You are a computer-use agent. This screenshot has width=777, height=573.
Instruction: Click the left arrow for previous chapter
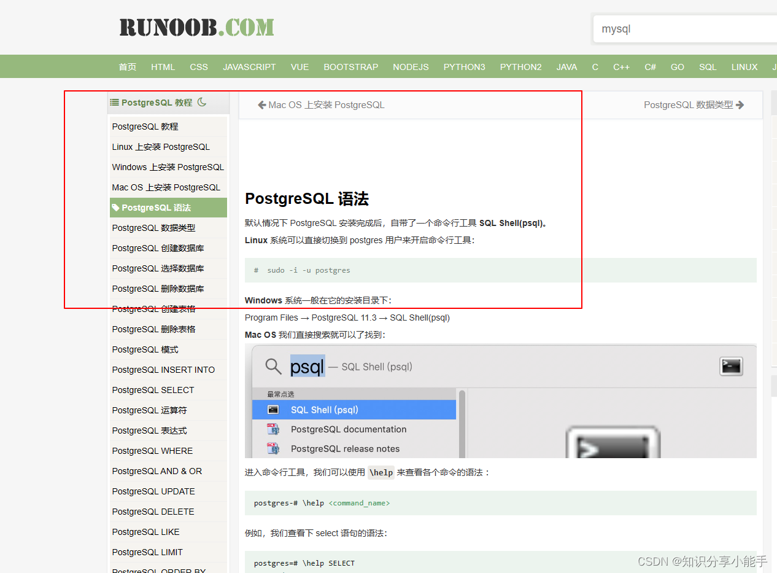click(261, 105)
